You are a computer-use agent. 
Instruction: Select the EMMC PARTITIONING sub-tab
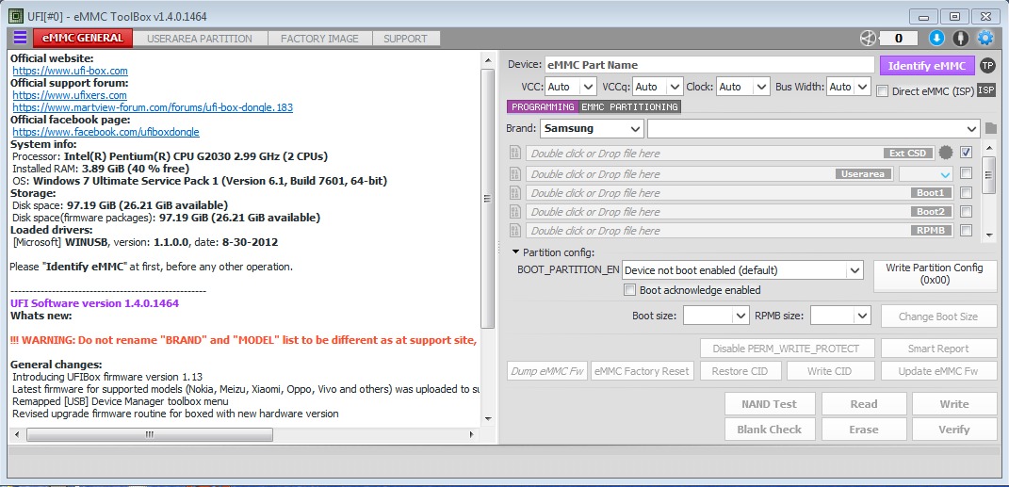pyautogui.click(x=629, y=106)
